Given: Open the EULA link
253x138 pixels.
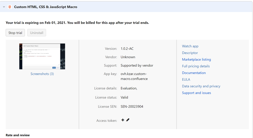Looking at the screenshot, I should pyautogui.click(x=186, y=79).
